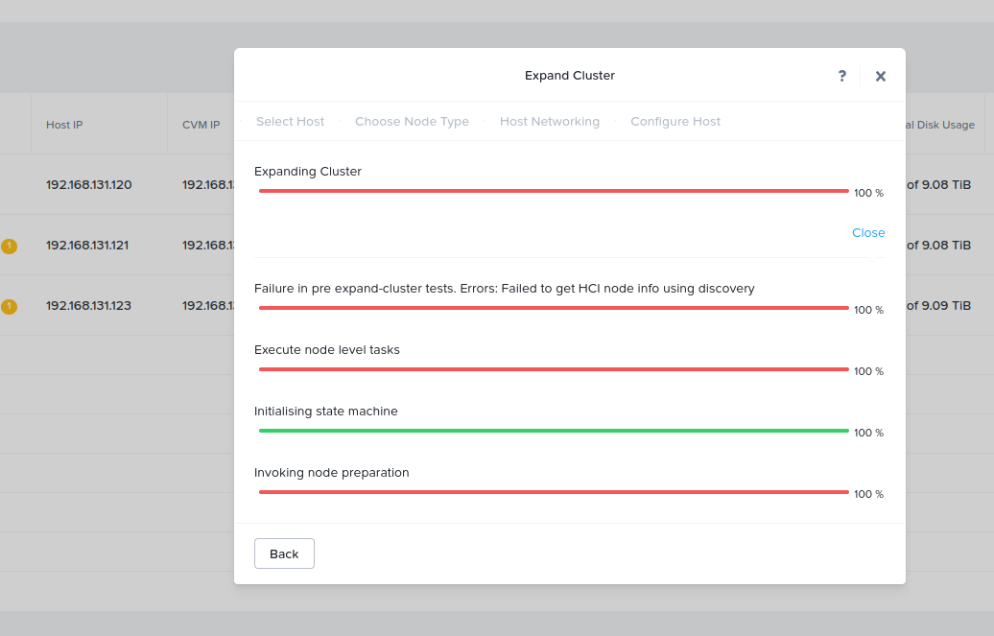
Task: Click the 'of 9.09 TiB' disk usage cell
Action: pyautogui.click(x=939, y=306)
